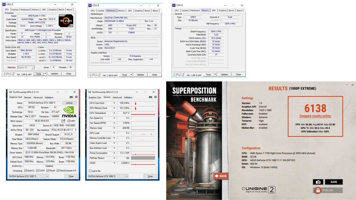
Task: Enable the Log to file checkbox
Action: 90,171
